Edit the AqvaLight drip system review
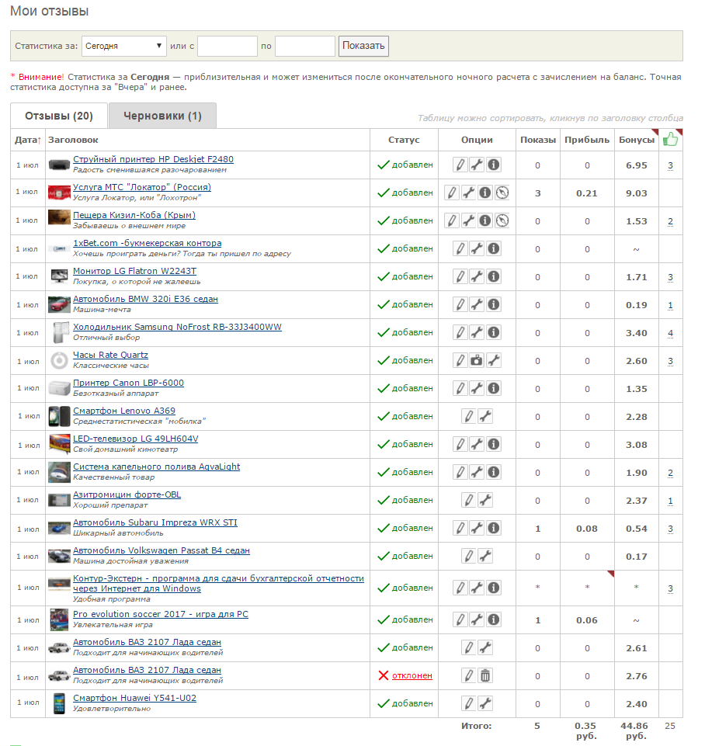The width and height of the screenshot is (705, 746). [460, 472]
